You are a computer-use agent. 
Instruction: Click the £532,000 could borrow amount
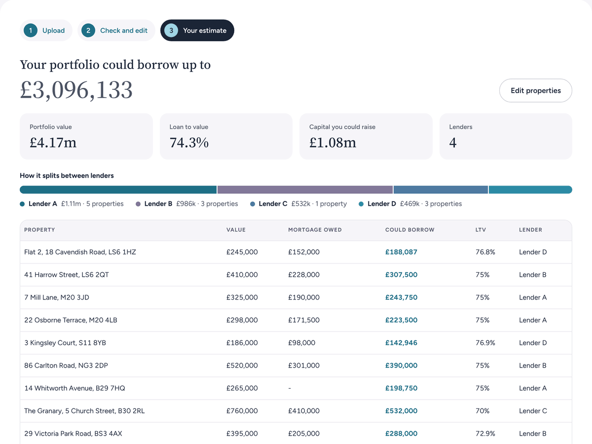click(x=401, y=411)
